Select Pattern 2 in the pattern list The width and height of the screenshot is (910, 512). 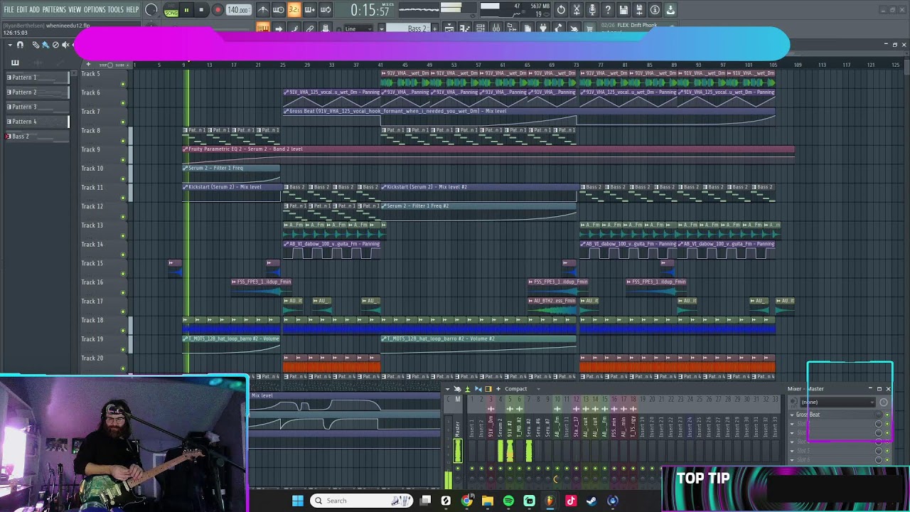point(37,92)
